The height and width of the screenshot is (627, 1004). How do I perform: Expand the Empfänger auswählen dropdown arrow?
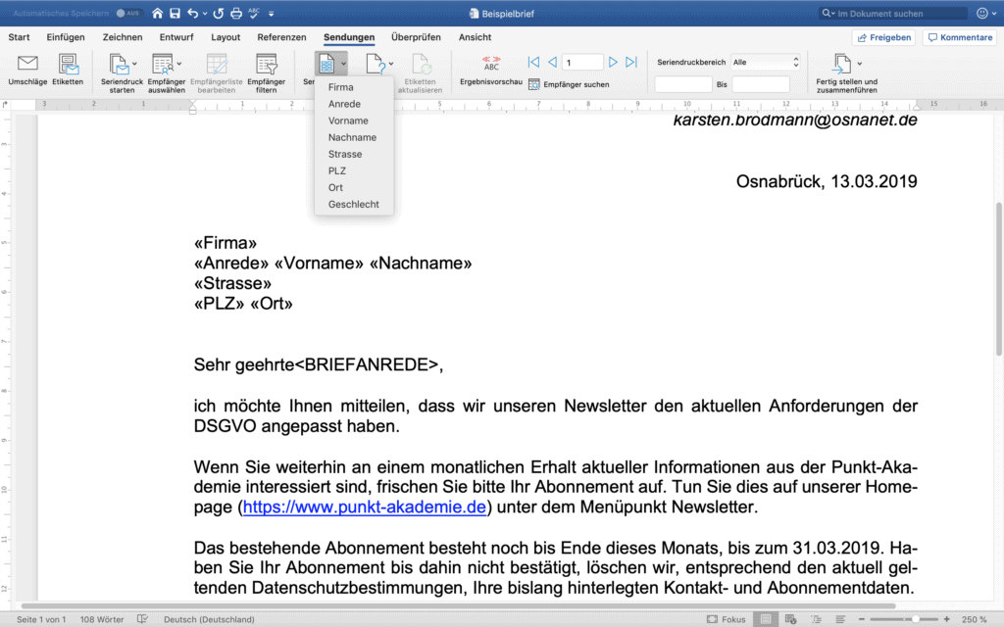178,64
